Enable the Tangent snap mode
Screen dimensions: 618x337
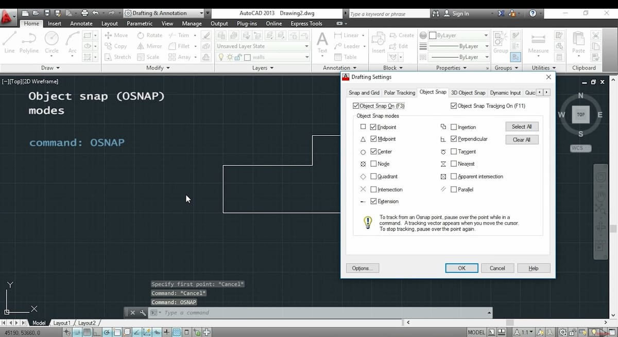(454, 151)
